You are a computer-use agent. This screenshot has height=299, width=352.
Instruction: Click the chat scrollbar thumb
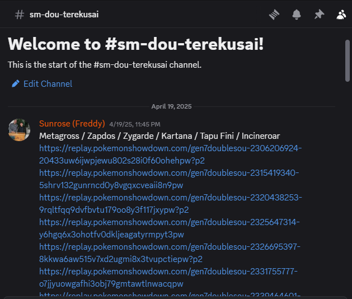tap(348, 60)
